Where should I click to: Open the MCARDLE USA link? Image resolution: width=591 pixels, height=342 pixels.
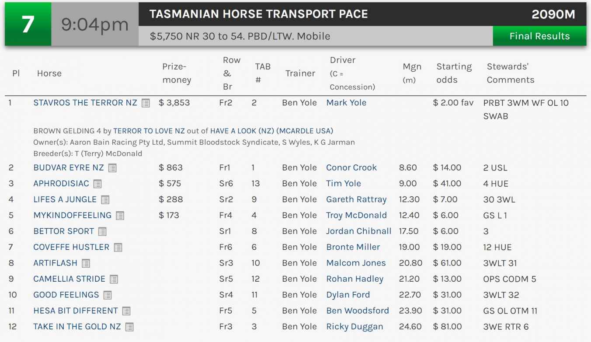(305, 131)
